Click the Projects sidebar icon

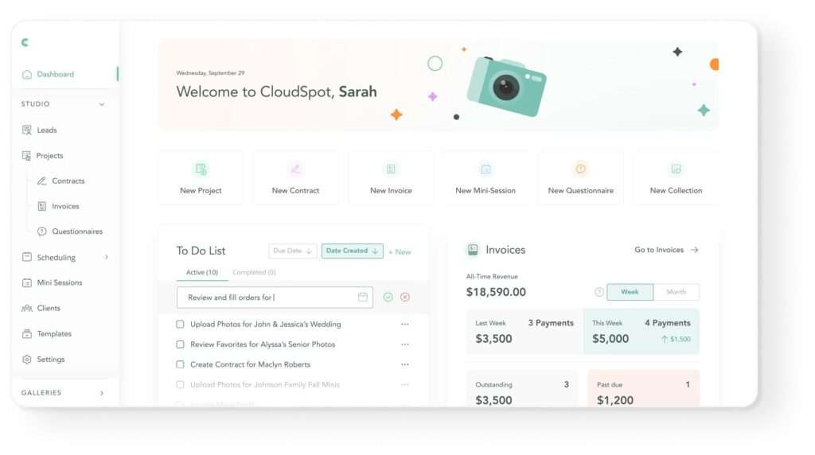click(x=26, y=155)
